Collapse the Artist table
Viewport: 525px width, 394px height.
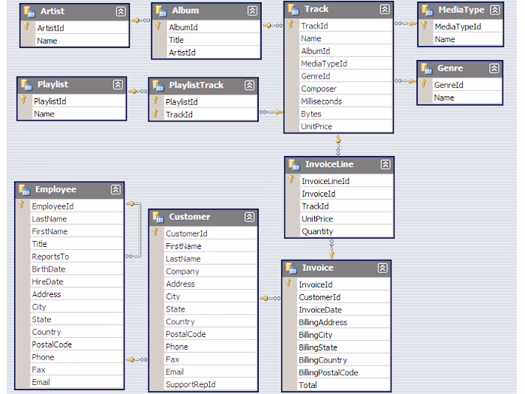click(121, 12)
